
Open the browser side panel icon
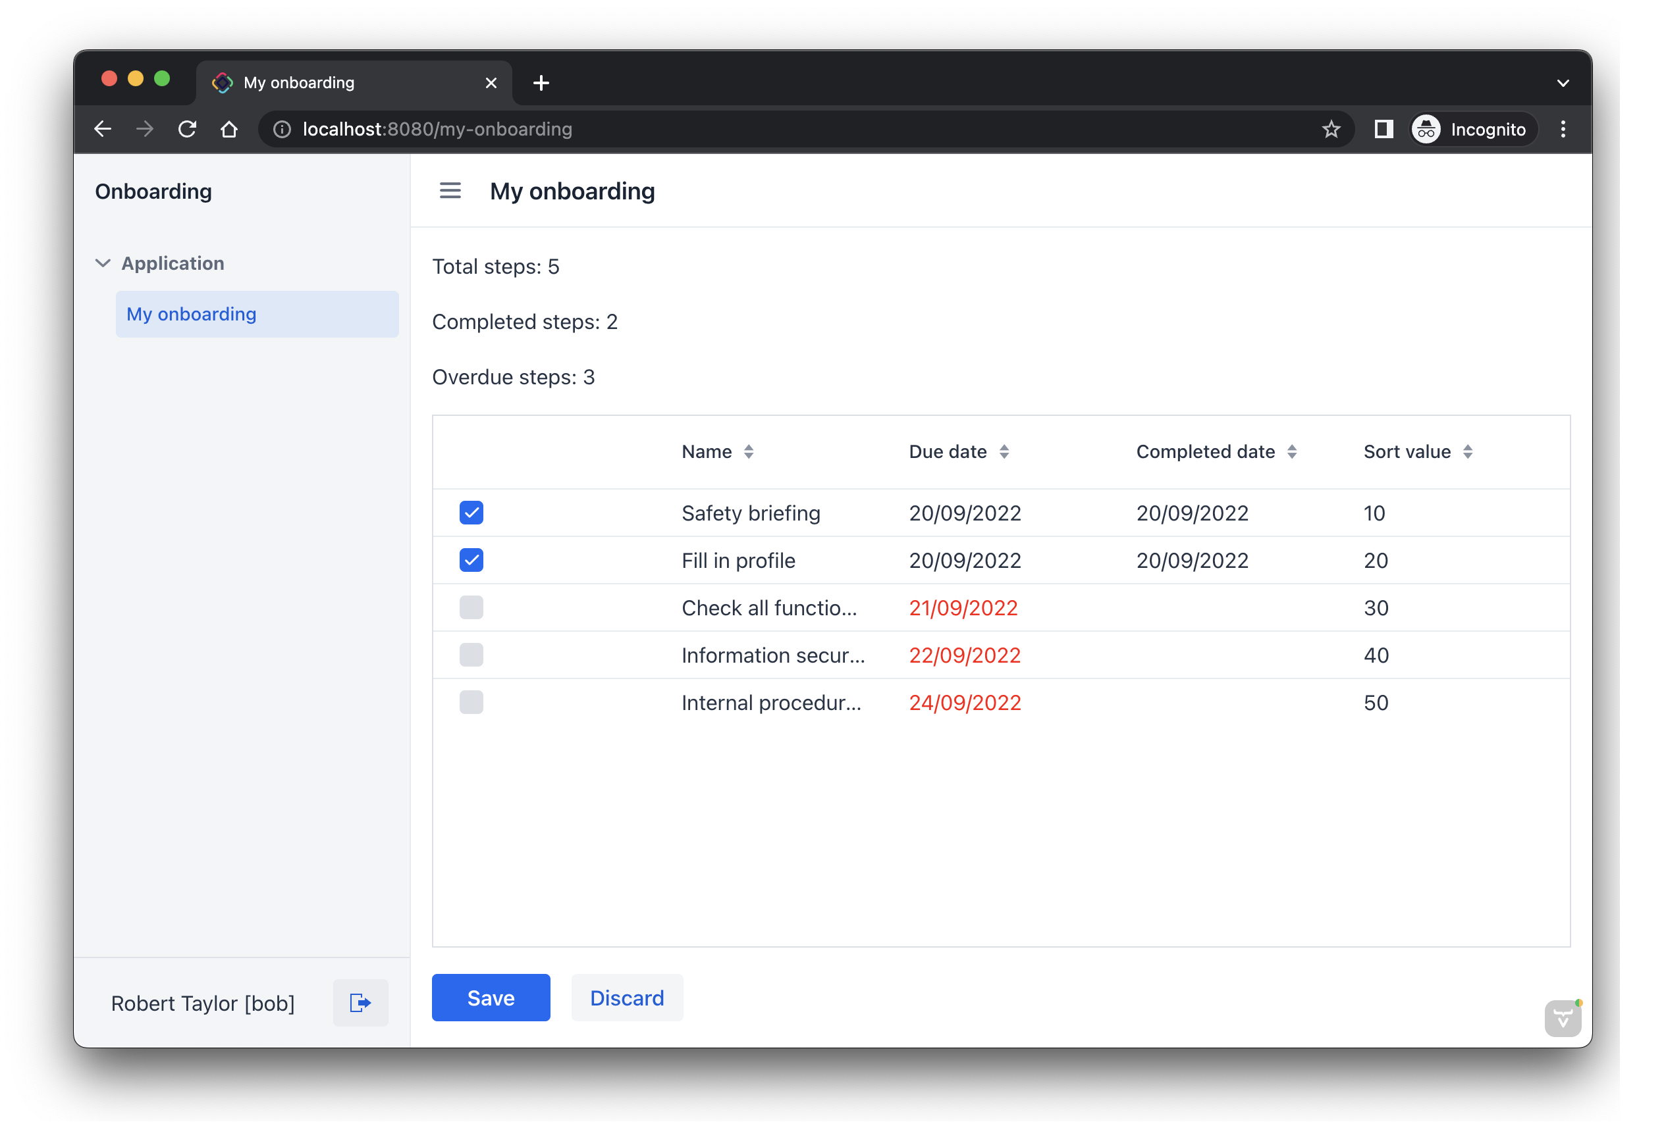pos(1384,129)
